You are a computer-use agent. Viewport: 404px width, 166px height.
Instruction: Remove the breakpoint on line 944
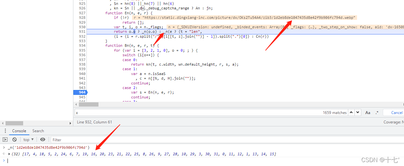[x=80, y=92]
